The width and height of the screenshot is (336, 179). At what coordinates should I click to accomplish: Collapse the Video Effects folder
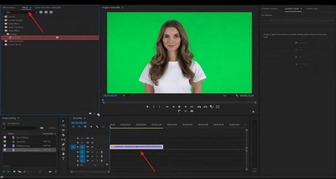point(3,31)
